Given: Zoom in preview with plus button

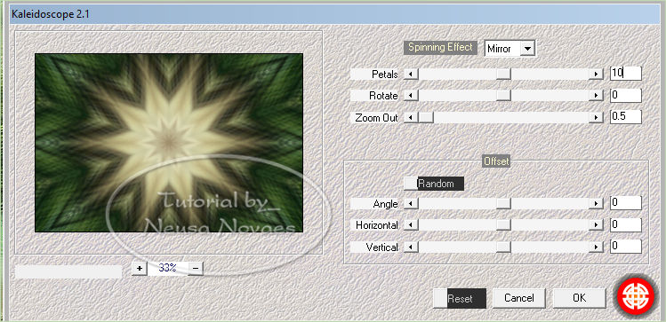Looking at the screenshot, I should [140, 268].
